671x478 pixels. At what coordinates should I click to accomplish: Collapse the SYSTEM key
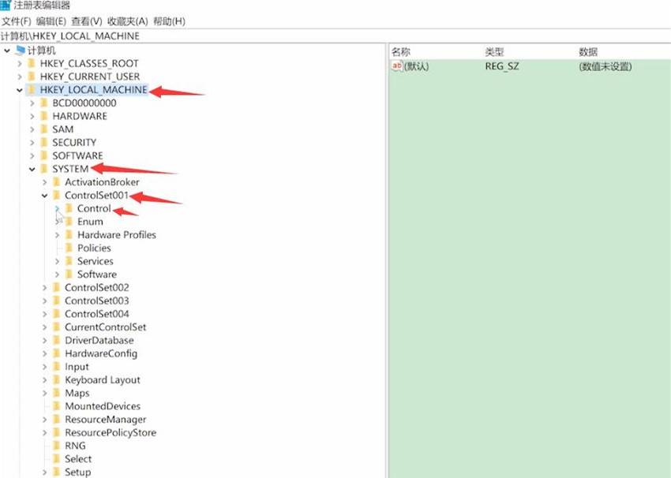click(32, 170)
